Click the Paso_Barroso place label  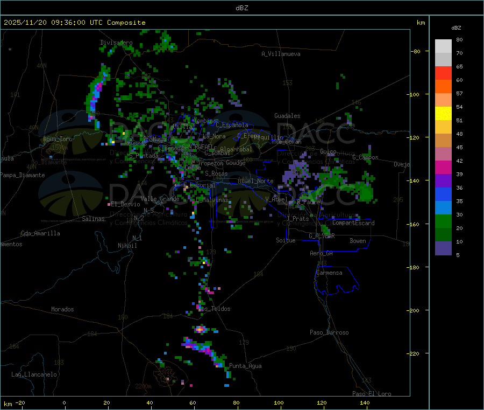tap(329, 332)
